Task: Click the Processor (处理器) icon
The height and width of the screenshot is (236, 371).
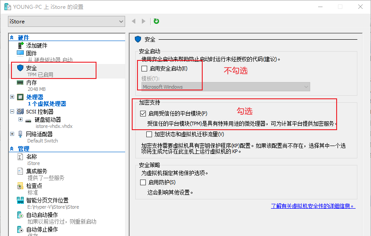Action: [x=20, y=97]
